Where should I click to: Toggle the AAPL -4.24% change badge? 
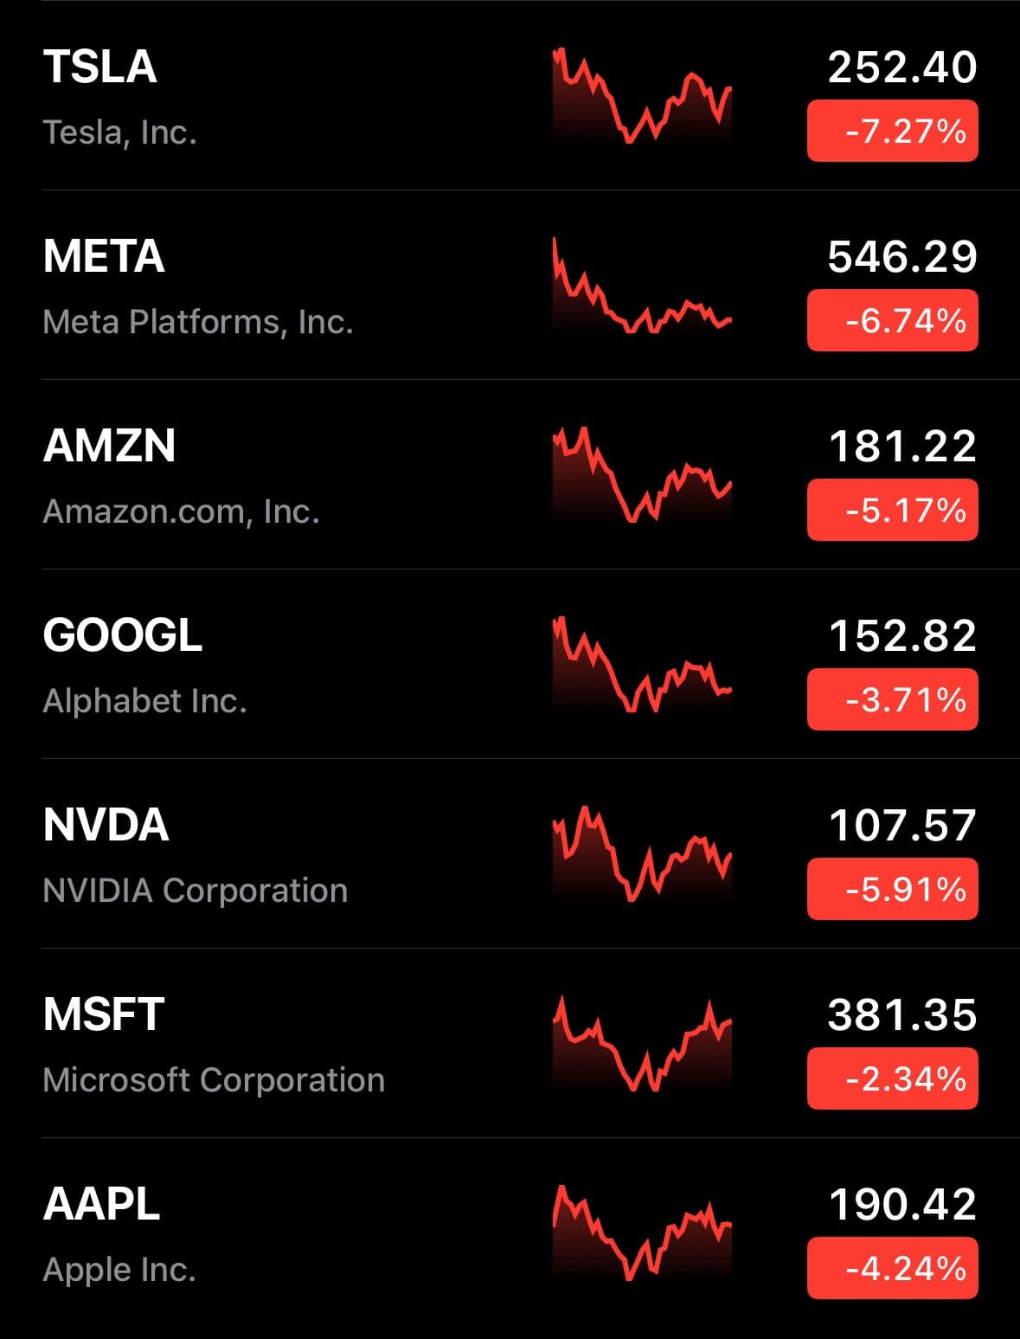click(893, 1268)
